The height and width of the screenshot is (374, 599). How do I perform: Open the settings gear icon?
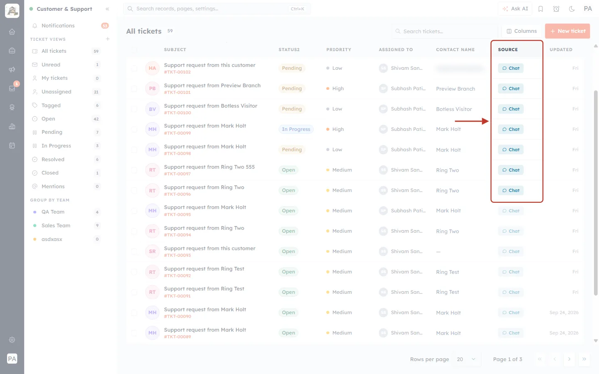[12, 340]
